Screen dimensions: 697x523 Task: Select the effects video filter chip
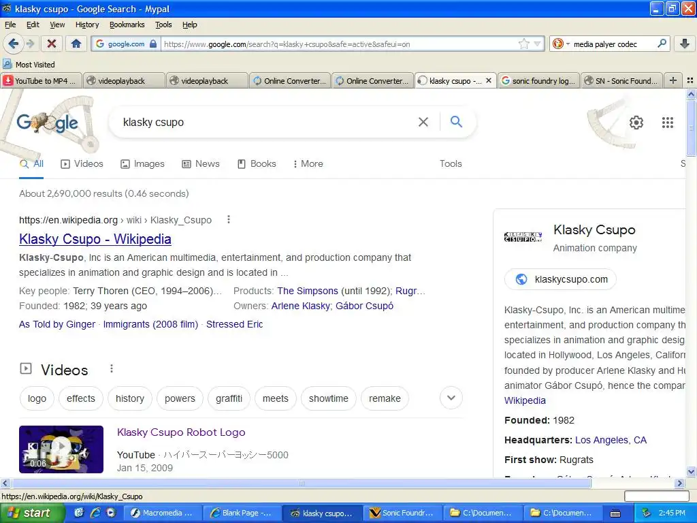81,398
